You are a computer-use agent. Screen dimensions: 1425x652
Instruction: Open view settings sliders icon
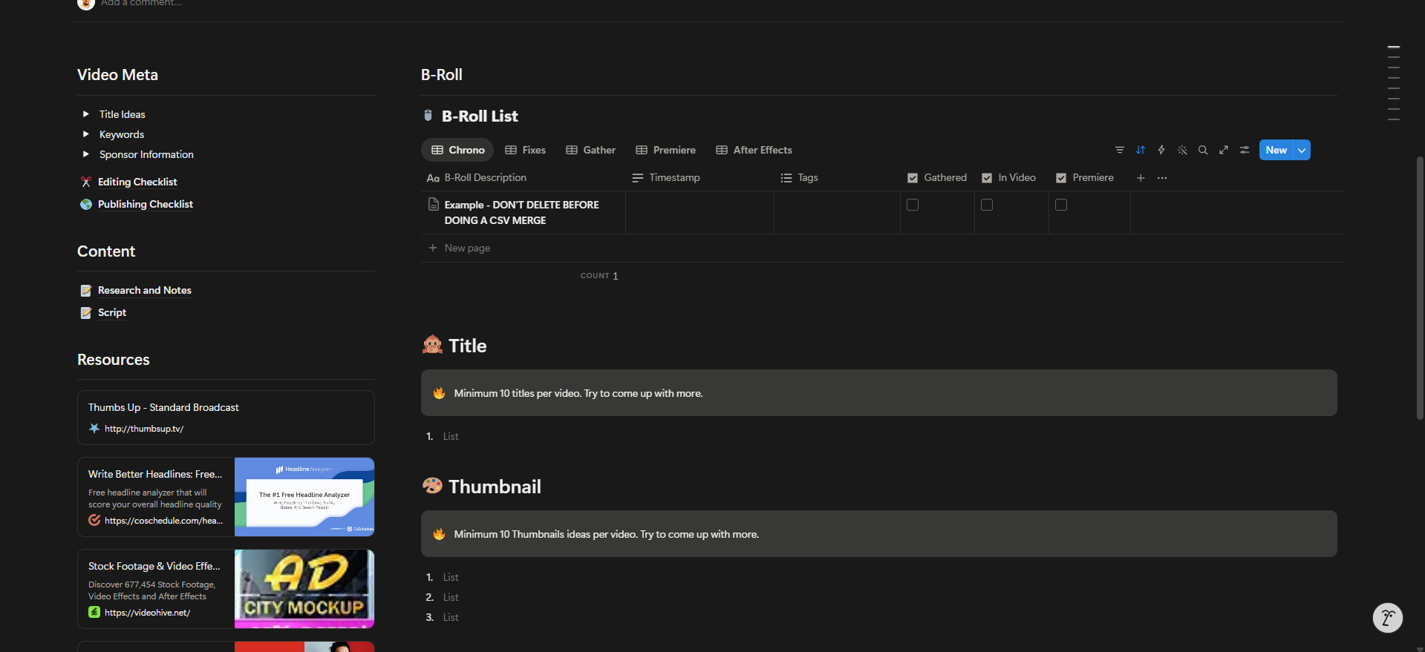tap(1244, 150)
